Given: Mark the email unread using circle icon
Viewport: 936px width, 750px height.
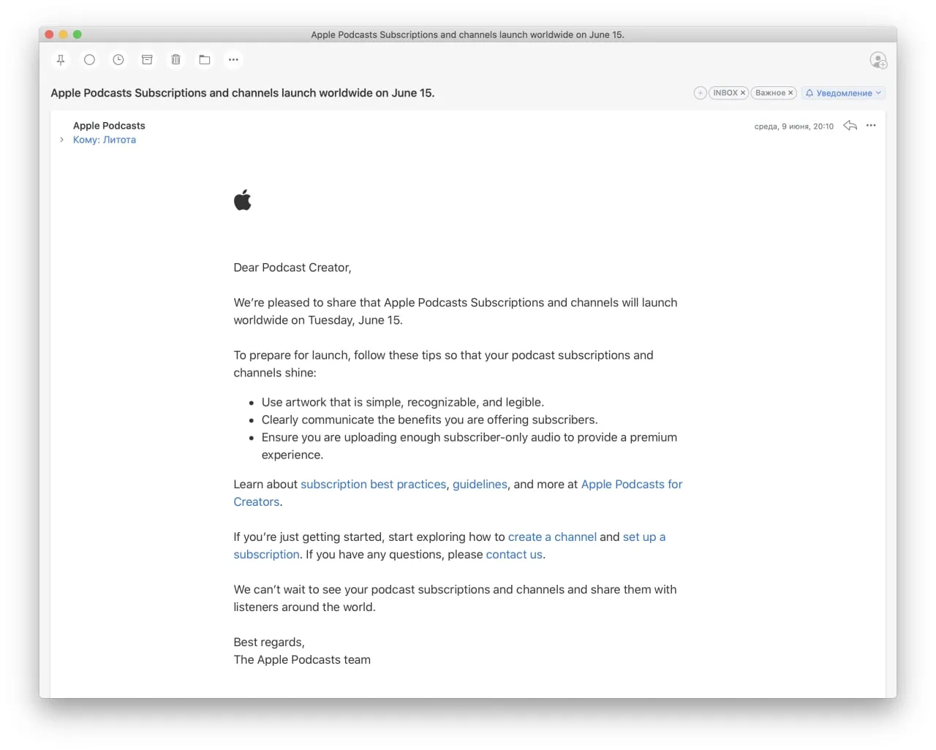Looking at the screenshot, I should click(89, 60).
